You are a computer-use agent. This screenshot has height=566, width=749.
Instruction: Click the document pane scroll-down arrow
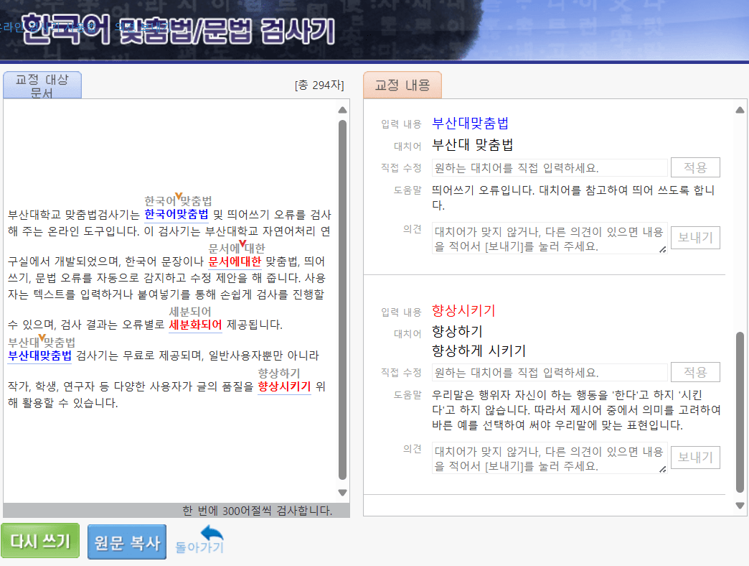[x=342, y=493]
